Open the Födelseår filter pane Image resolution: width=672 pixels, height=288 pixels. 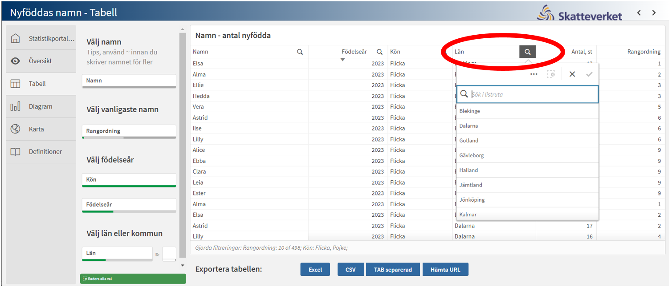click(x=129, y=205)
